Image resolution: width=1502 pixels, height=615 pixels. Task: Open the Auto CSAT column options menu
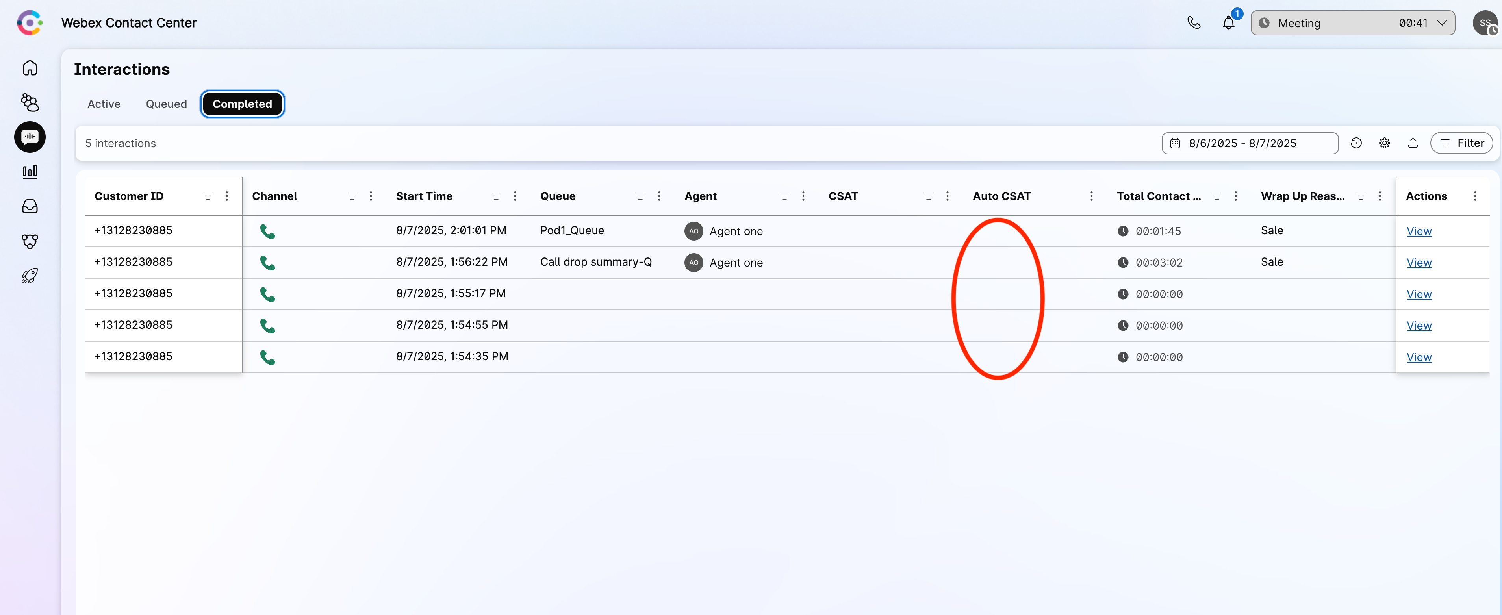[x=1092, y=196]
